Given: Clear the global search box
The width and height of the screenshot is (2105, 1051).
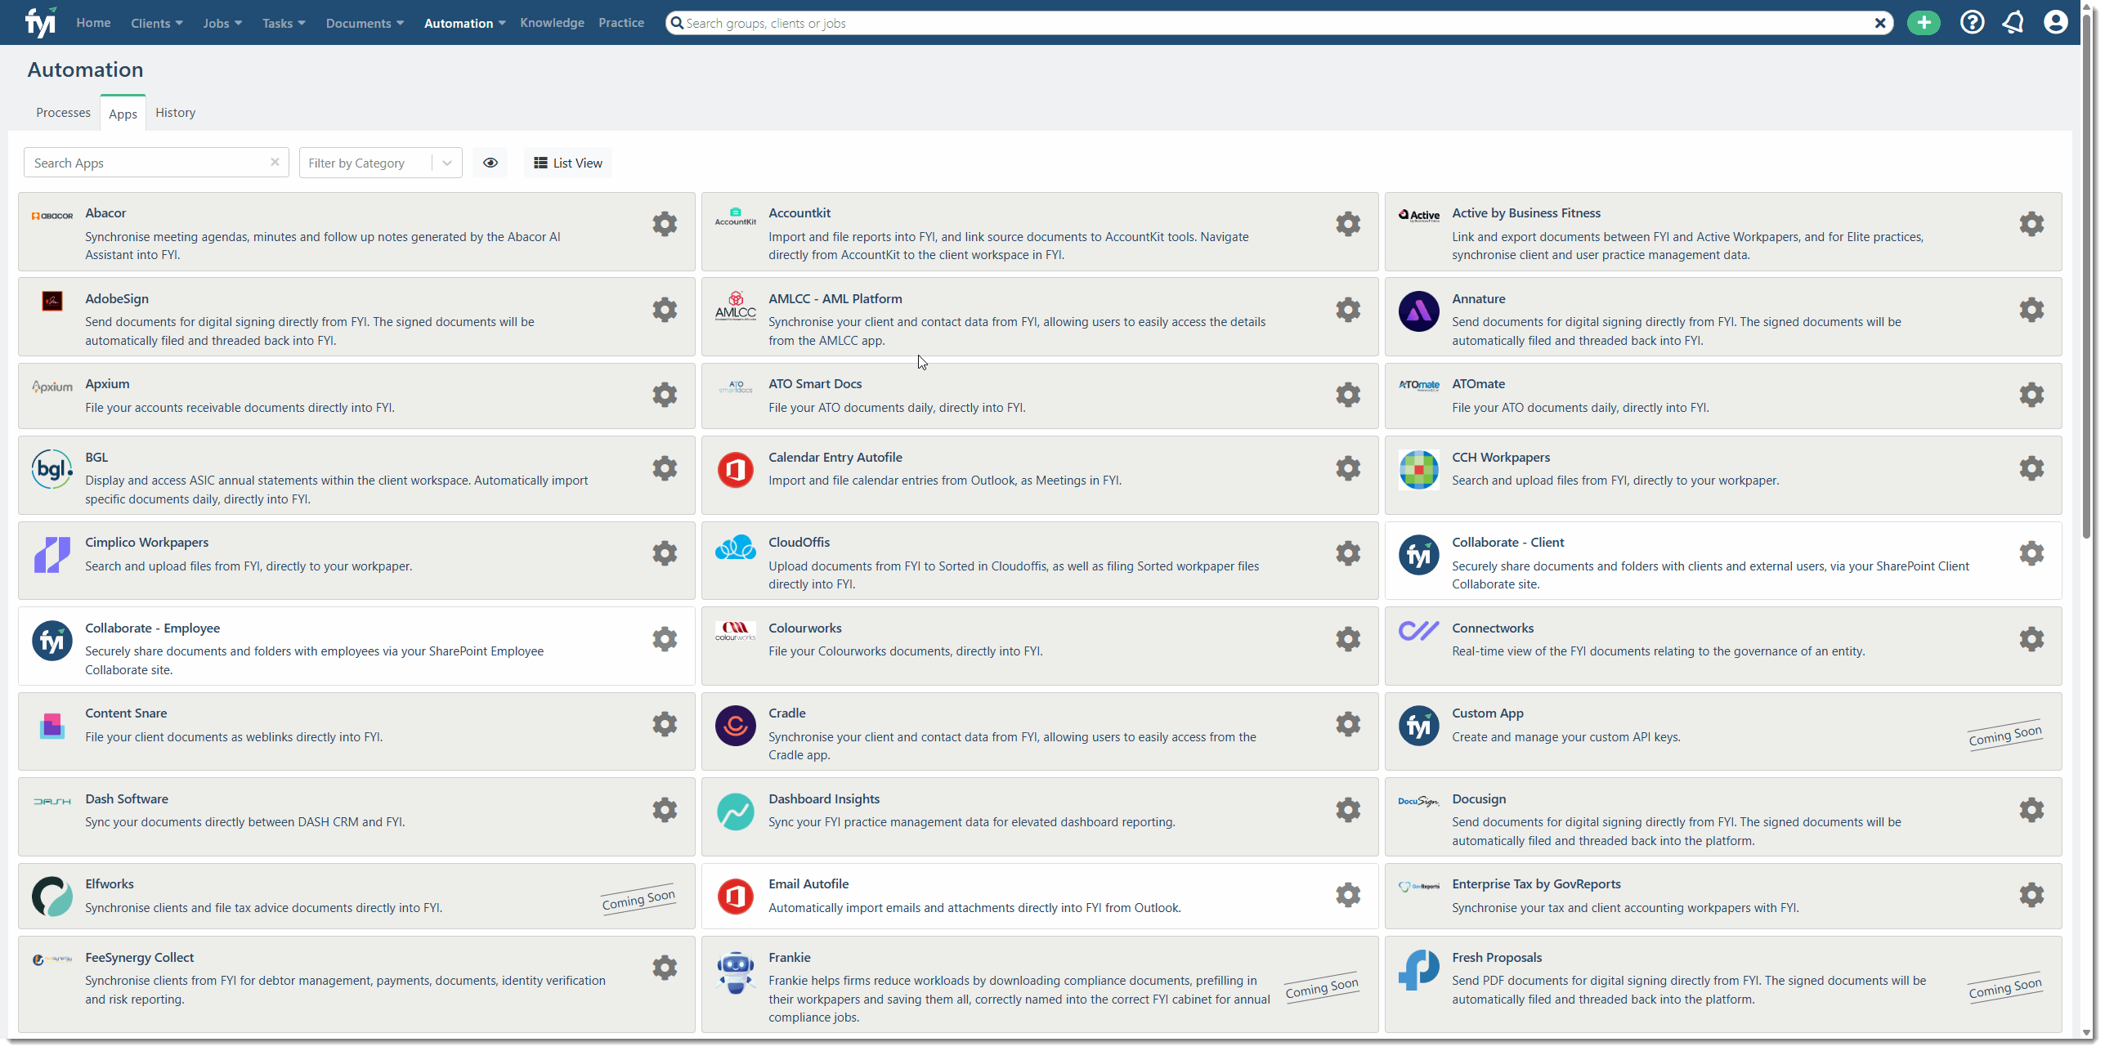Looking at the screenshot, I should (x=1880, y=23).
